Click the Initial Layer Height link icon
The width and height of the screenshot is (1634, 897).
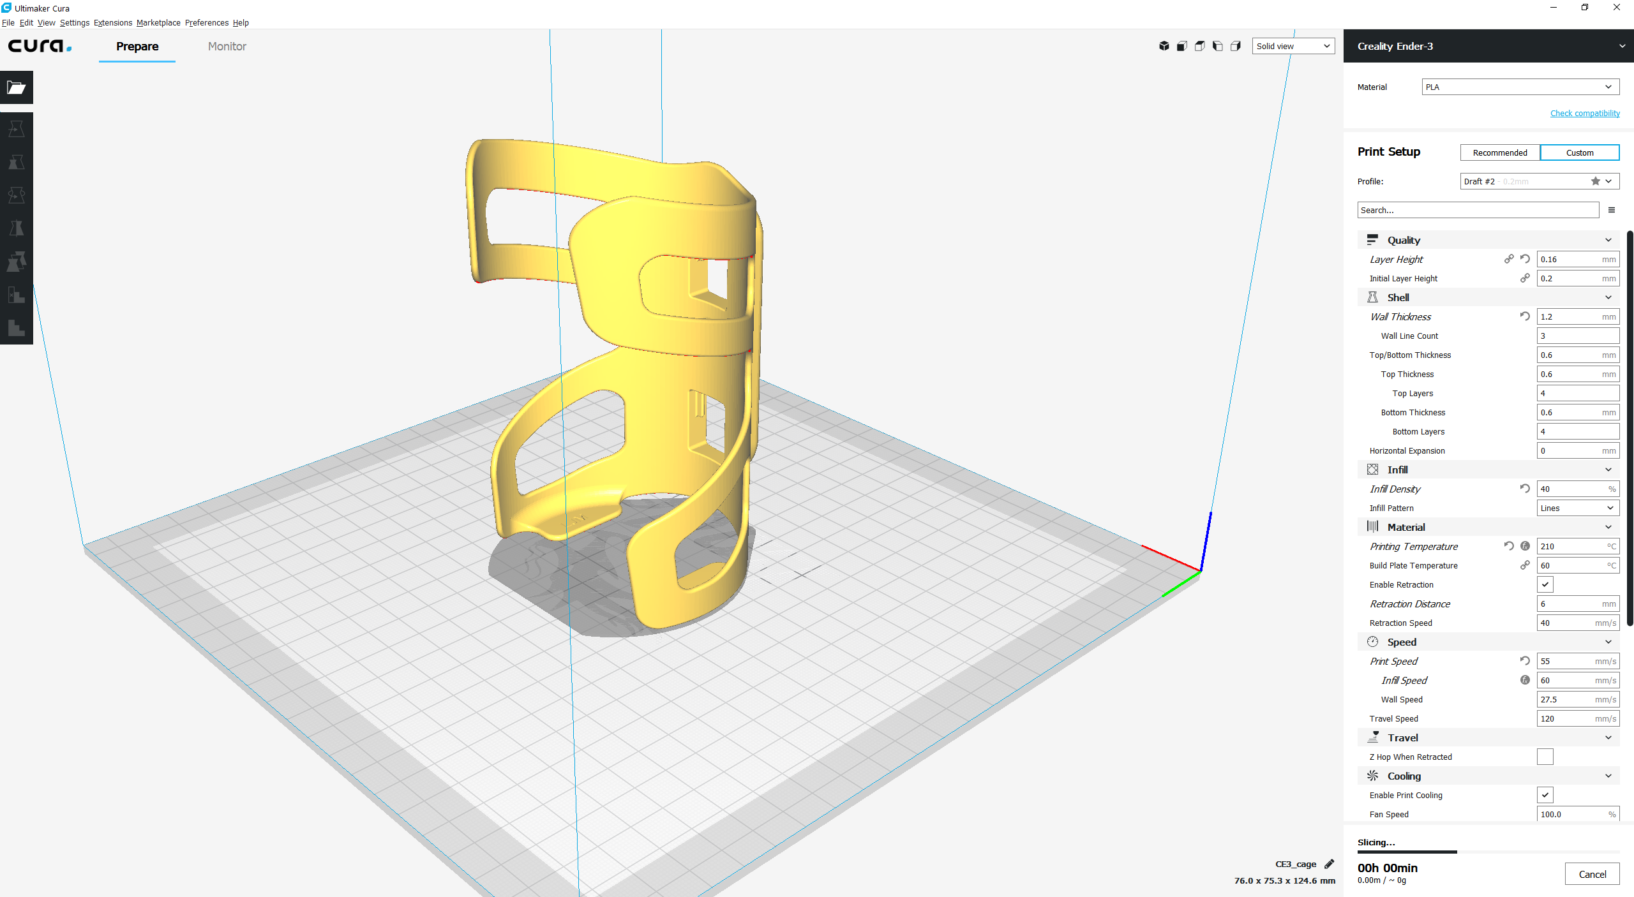coord(1525,278)
